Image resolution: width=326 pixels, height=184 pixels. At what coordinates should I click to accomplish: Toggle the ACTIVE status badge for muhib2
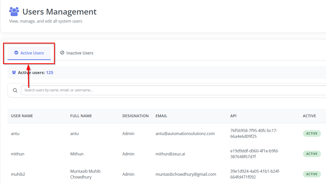(x=312, y=174)
